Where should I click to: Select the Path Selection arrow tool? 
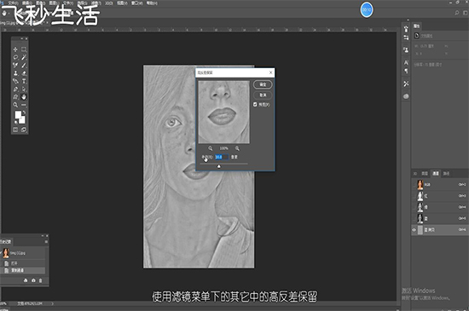24,89
